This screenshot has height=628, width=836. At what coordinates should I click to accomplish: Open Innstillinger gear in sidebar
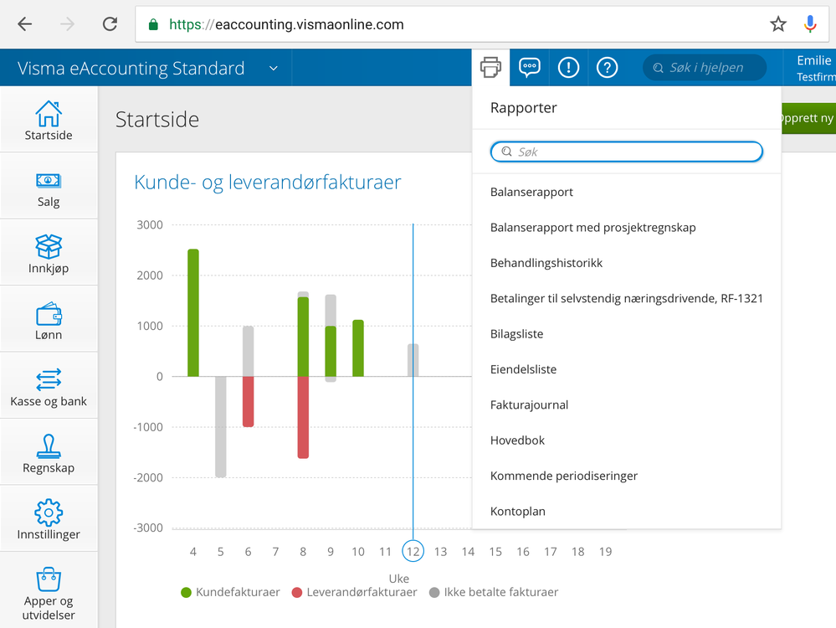(x=49, y=519)
